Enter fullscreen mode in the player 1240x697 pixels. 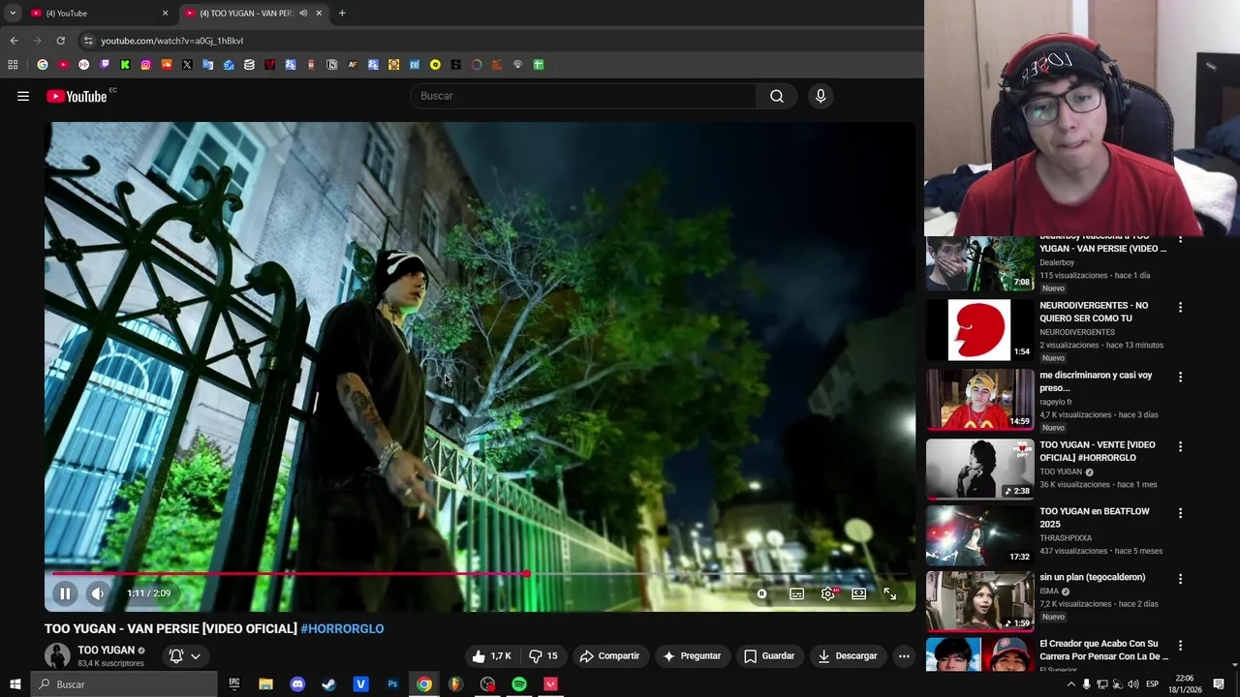[889, 593]
